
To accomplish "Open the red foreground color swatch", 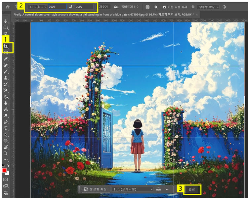I will (4, 170).
